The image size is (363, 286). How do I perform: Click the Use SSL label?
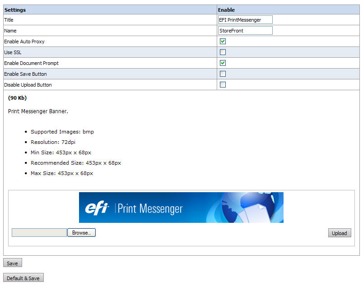[x=13, y=52]
